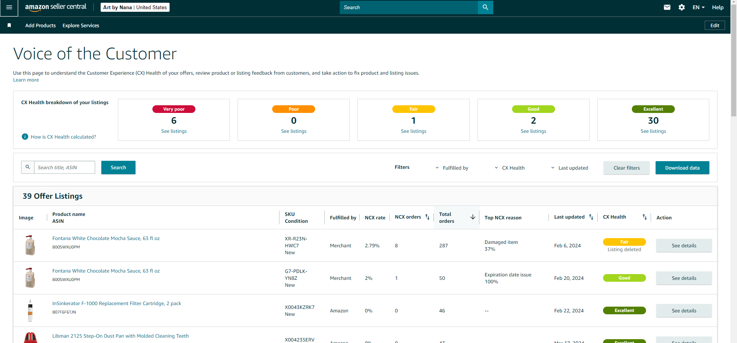This screenshot has height=343, width=737.
Task: Click Fontana G7-PDLK product thumbnail
Action: [x=30, y=278]
